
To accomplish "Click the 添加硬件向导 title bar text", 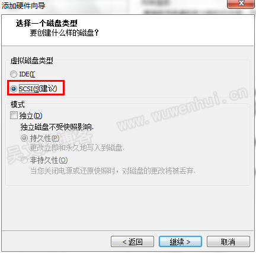I will (x=24, y=6).
